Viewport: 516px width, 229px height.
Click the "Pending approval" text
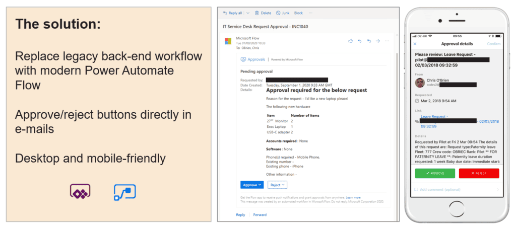point(256,71)
